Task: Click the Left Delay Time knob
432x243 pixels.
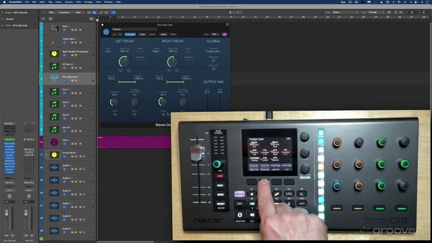Action: point(124,61)
